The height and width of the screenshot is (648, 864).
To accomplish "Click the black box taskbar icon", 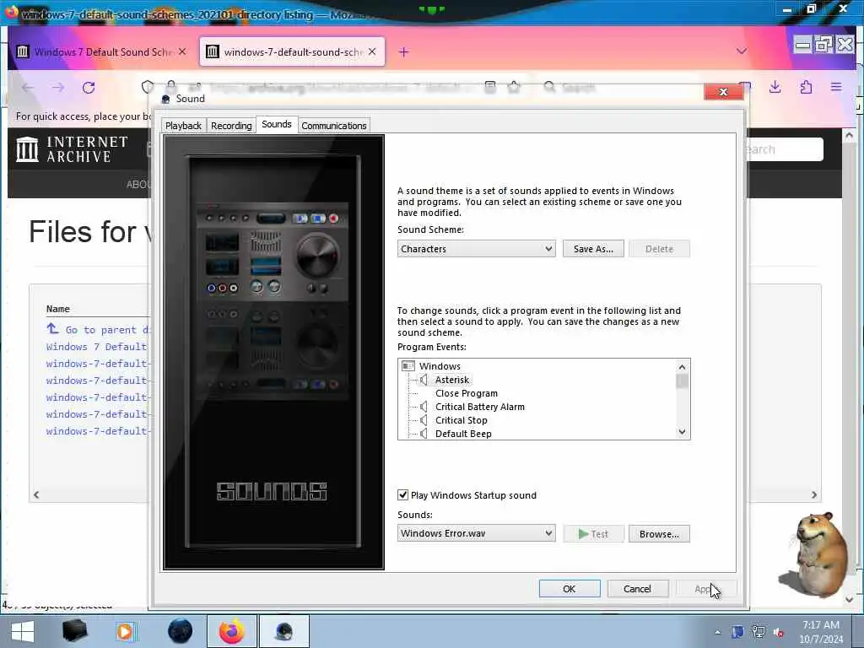I will pyautogui.click(x=74, y=631).
